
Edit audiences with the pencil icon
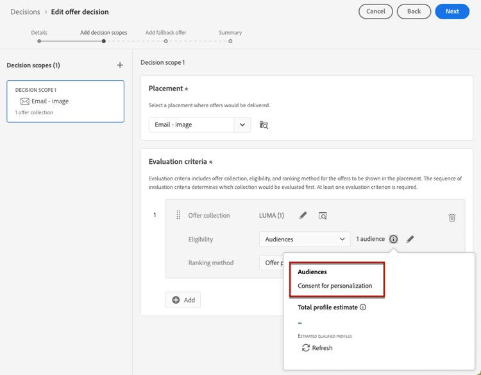(410, 239)
